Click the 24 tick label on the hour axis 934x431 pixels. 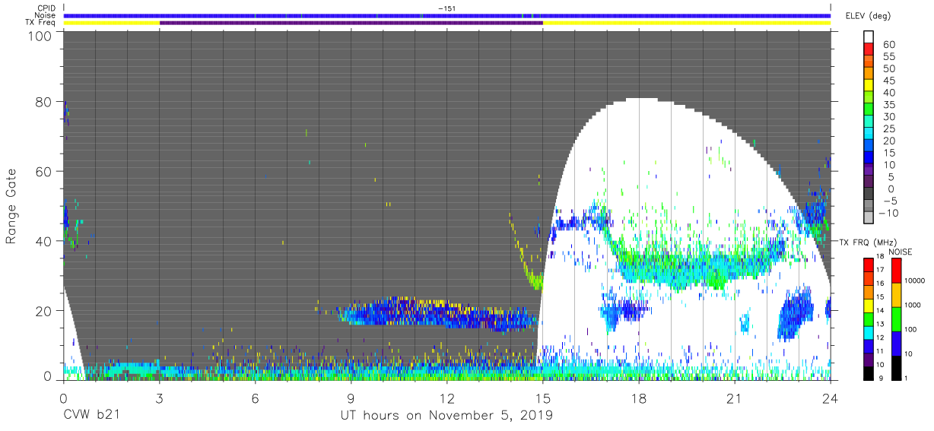(x=831, y=398)
